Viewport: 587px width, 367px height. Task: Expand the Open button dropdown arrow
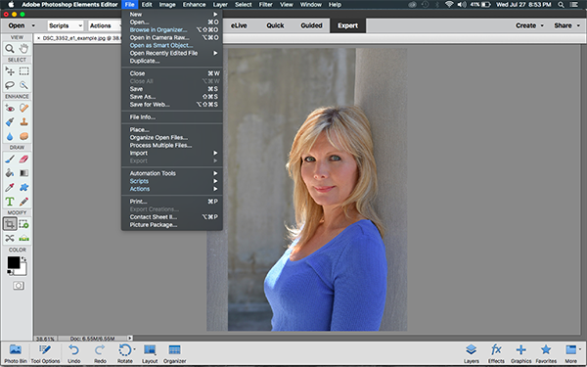(33, 25)
